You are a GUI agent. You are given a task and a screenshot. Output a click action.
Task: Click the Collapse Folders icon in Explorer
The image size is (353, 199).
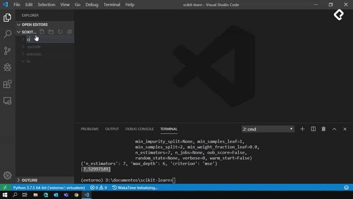click(x=69, y=31)
